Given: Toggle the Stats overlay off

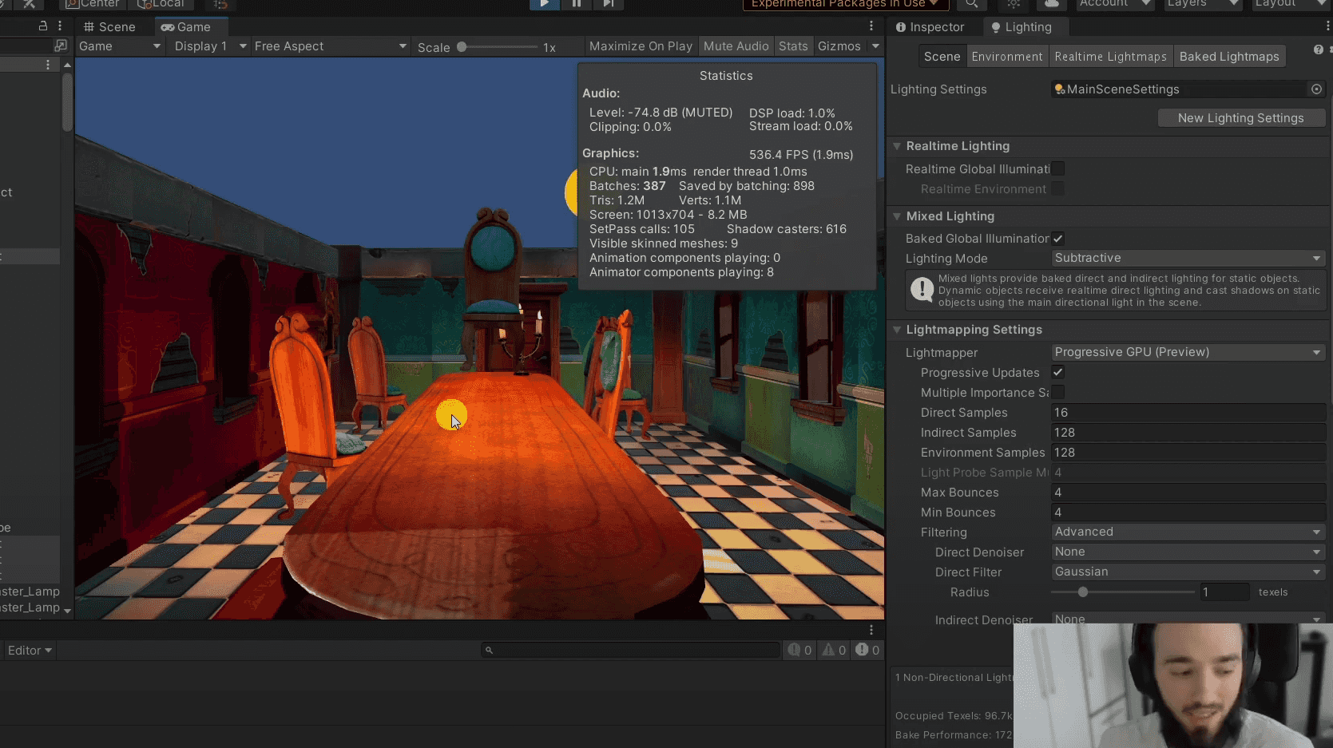Looking at the screenshot, I should 793,46.
